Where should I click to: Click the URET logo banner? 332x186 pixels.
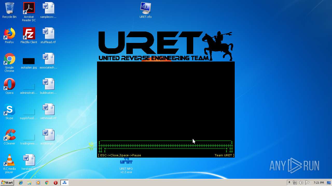[166, 46]
